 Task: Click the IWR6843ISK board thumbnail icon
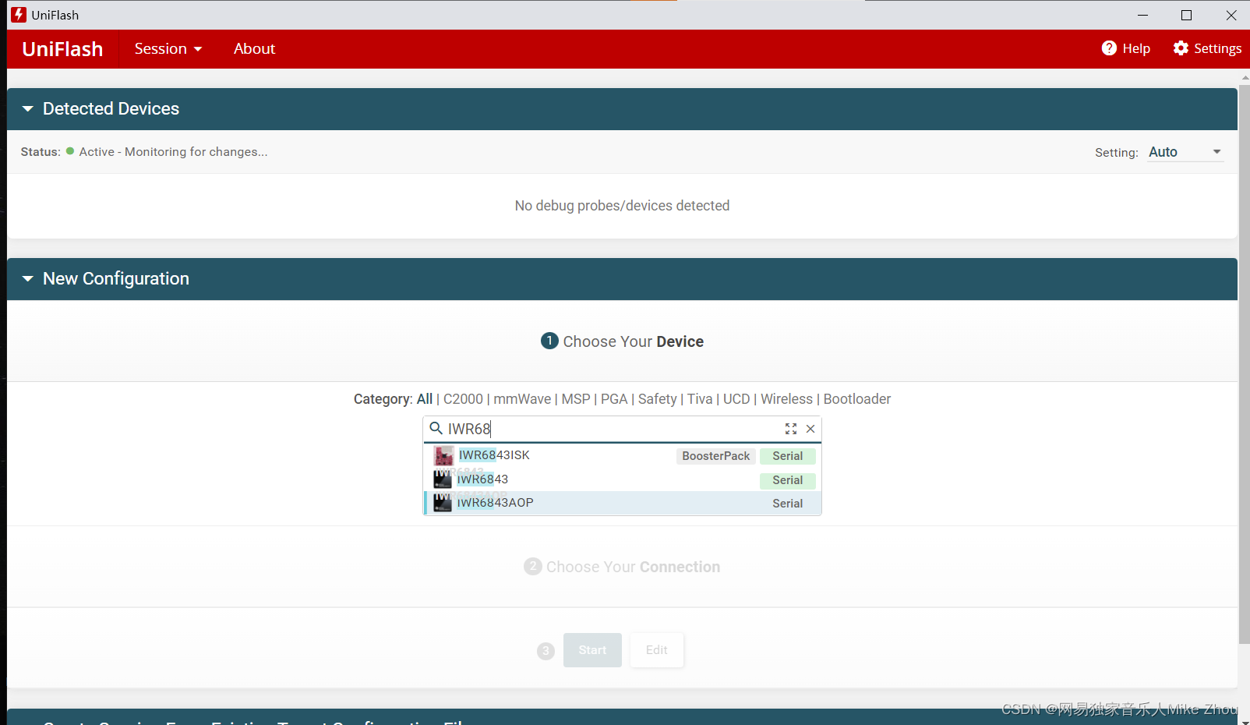click(443, 455)
